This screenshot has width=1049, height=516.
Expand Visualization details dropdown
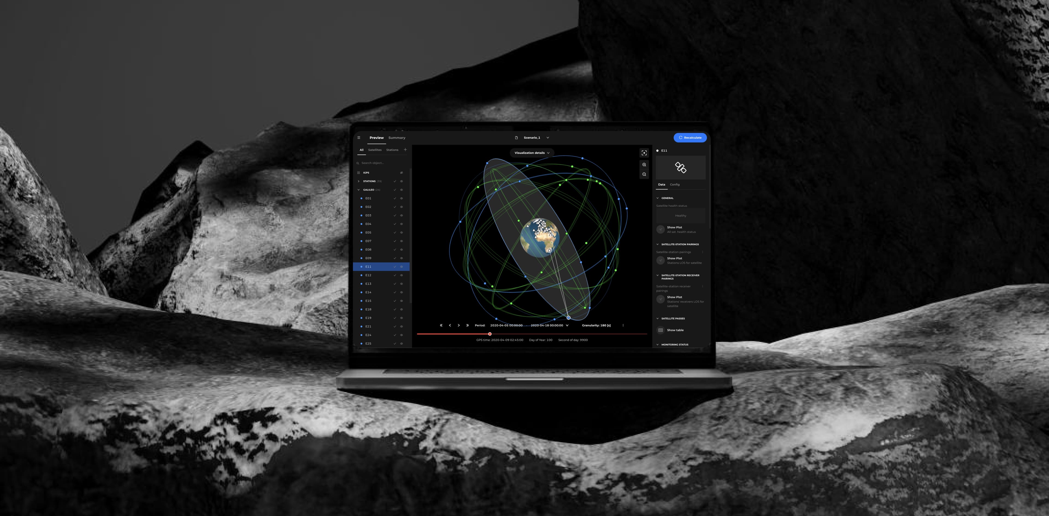click(531, 153)
